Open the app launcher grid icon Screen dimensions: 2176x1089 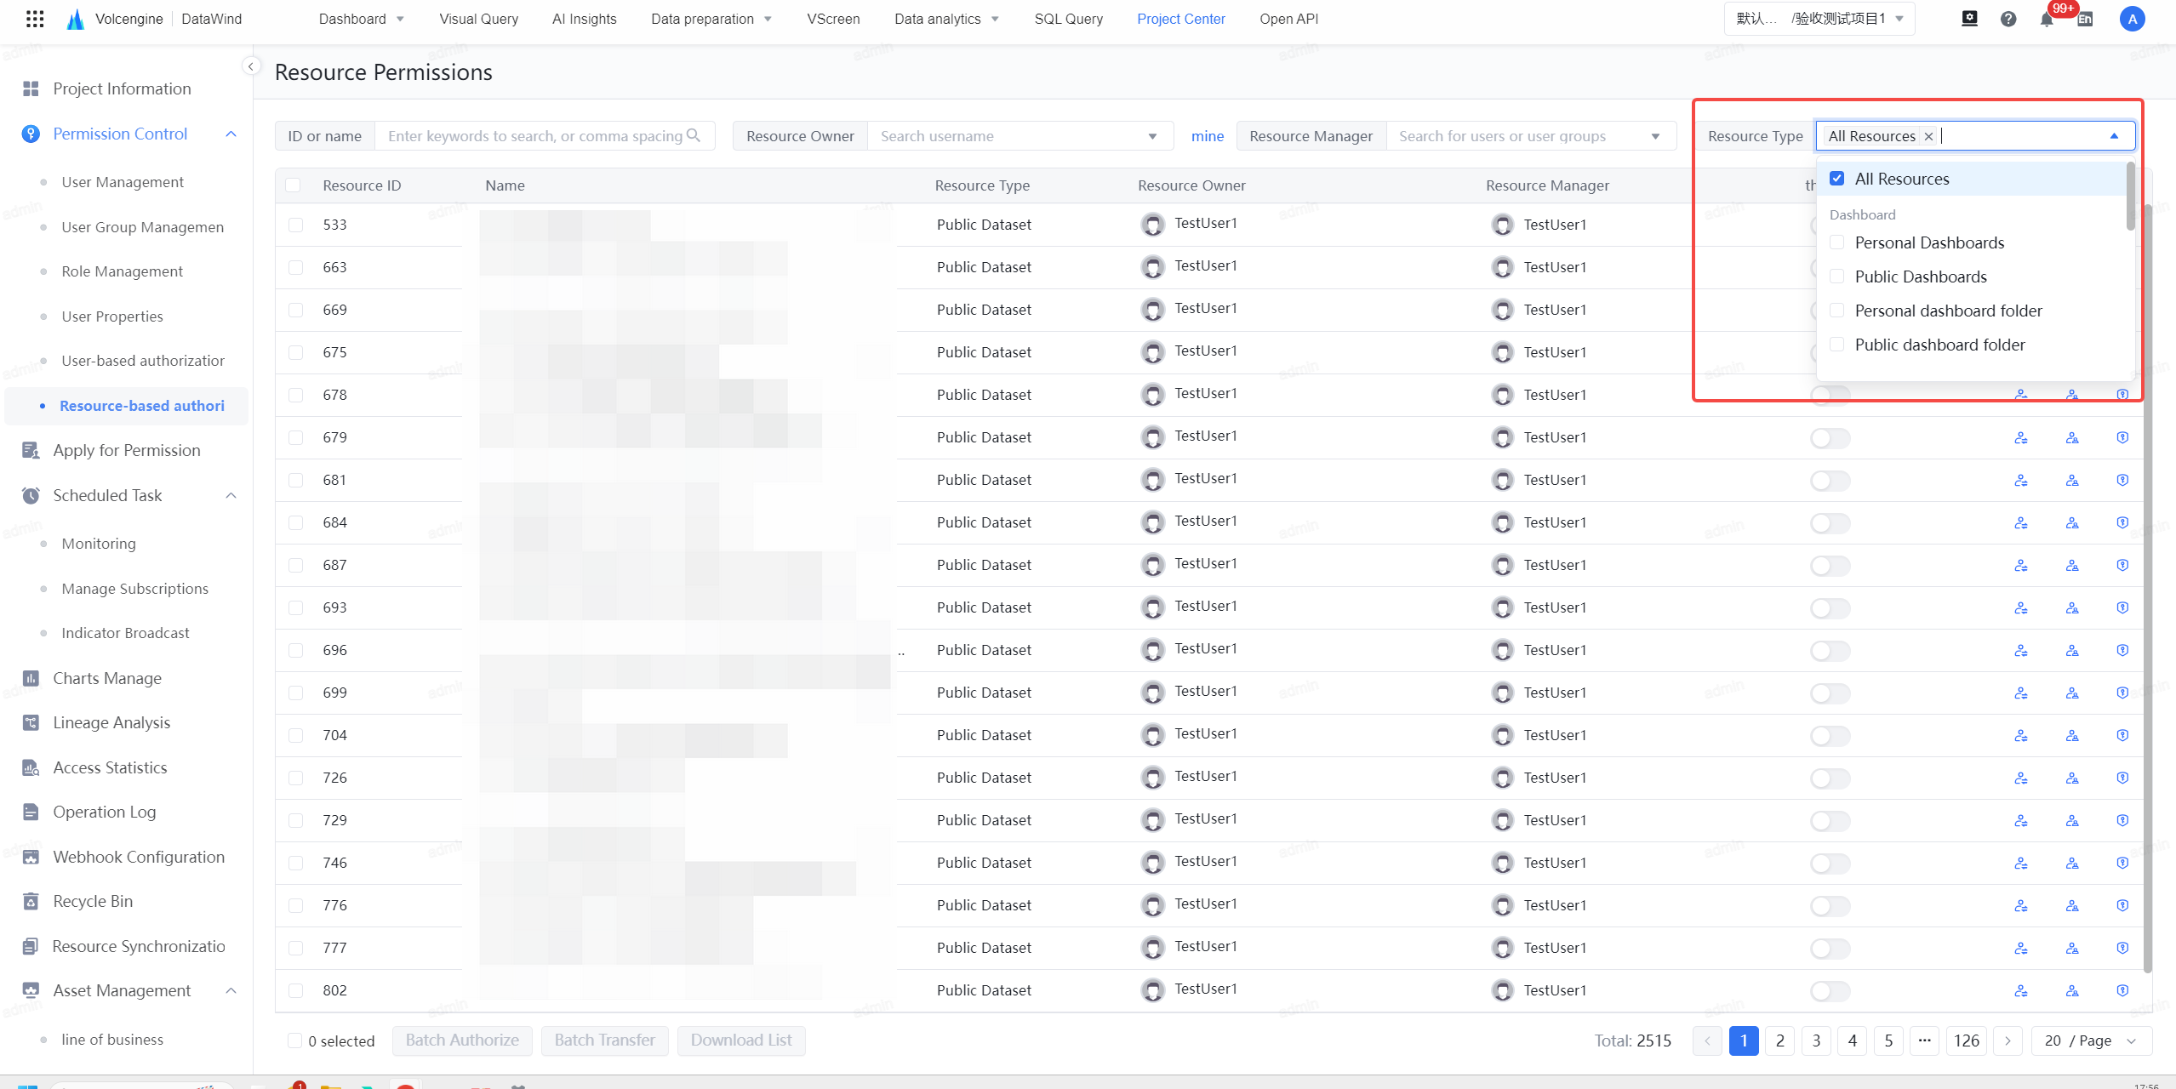click(34, 19)
